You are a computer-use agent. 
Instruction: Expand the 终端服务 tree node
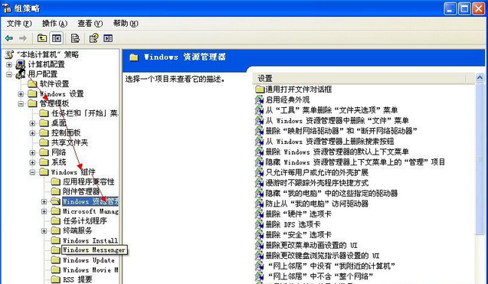tap(44, 231)
